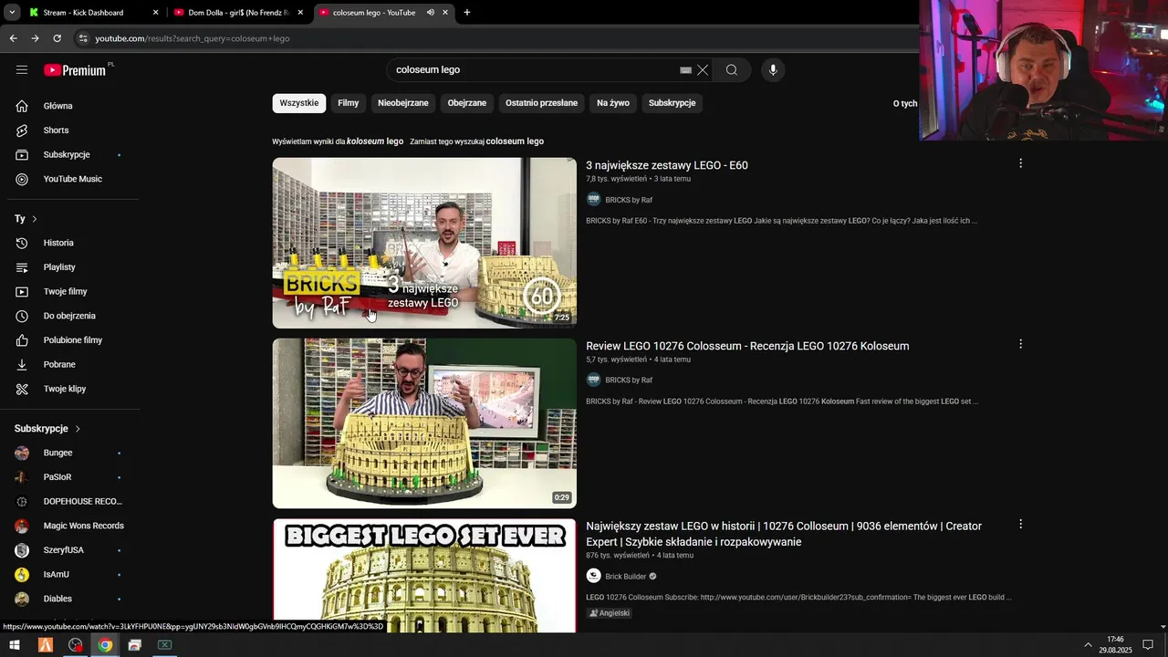This screenshot has width=1168, height=657.
Task: Expand the Ty section chevron
Action: (x=35, y=219)
